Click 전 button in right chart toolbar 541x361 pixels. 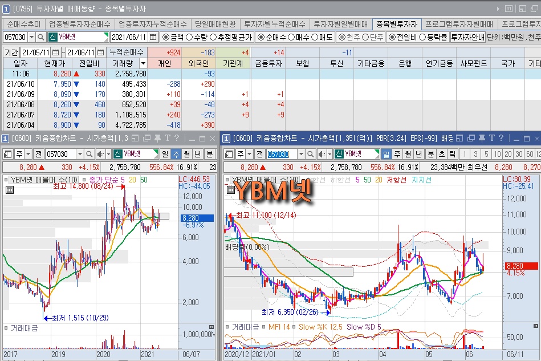260,154
